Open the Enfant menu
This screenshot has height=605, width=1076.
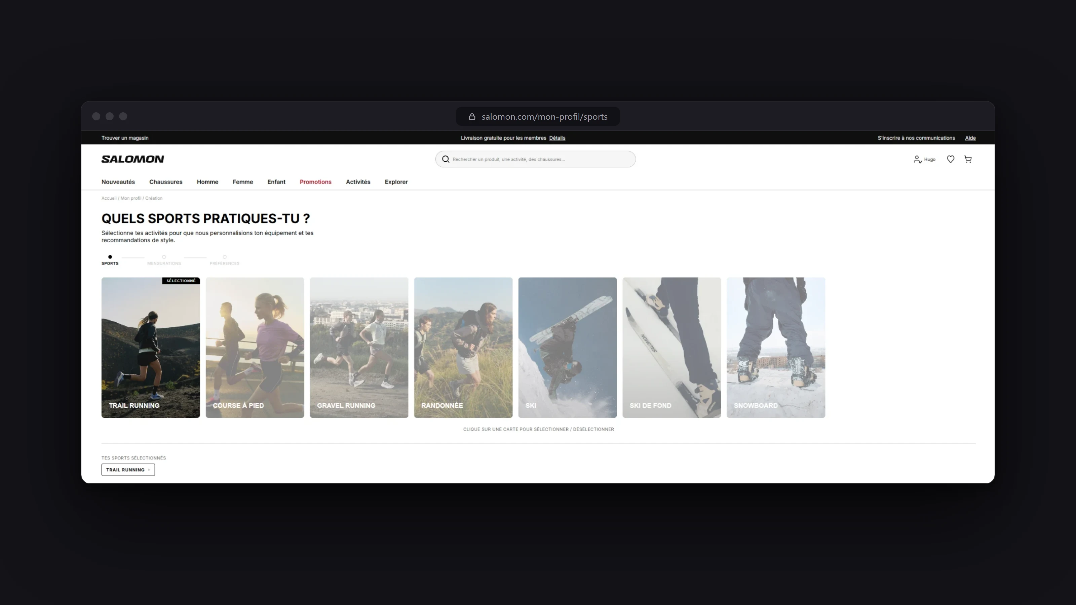click(x=276, y=182)
